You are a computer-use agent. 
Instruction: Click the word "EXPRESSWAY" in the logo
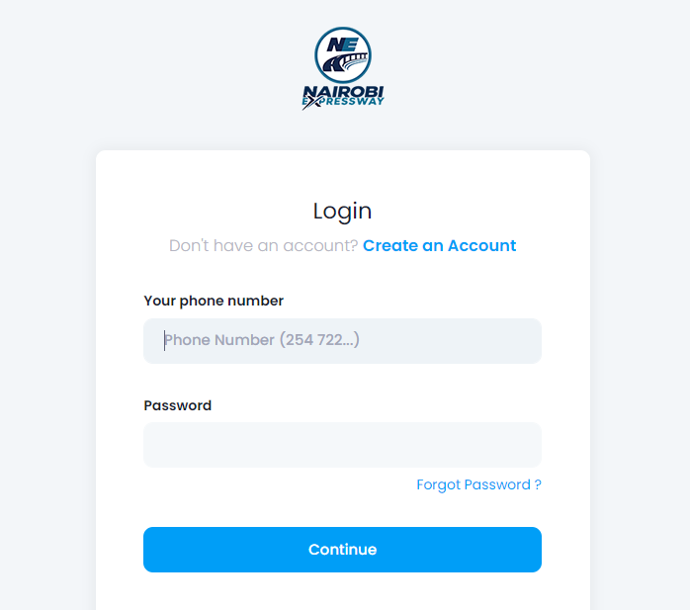[x=343, y=102]
